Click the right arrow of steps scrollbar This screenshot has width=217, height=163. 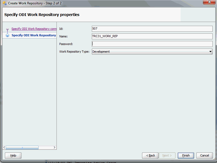pos(55,147)
